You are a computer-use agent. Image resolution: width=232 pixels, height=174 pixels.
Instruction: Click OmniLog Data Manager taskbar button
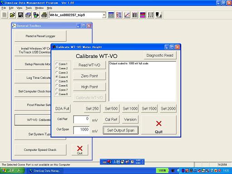pos(45,171)
